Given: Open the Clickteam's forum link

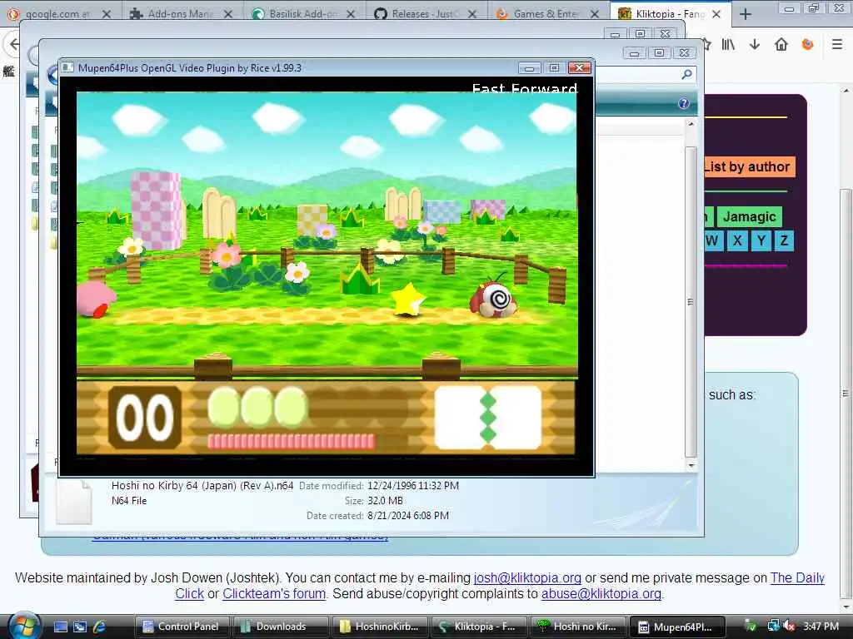Looking at the screenshot, I should pyautogui.click(x=273, y=594).
